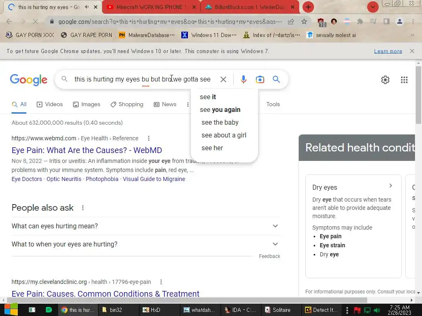Search by image with the camera icon

click(260, 79)
